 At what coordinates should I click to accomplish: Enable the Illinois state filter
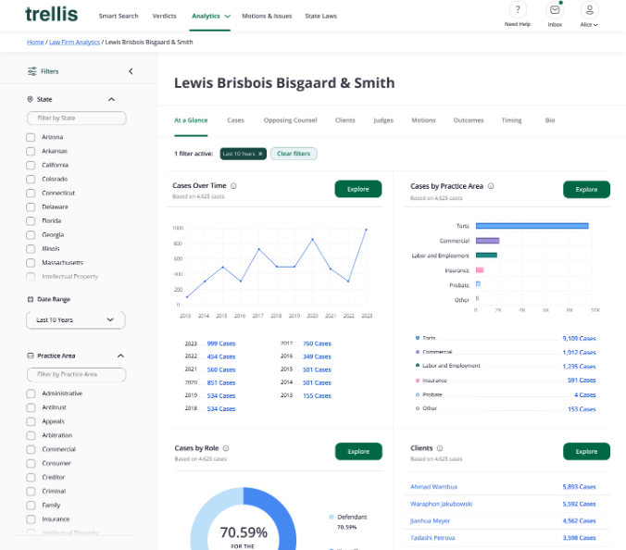(x=31, y=249)
